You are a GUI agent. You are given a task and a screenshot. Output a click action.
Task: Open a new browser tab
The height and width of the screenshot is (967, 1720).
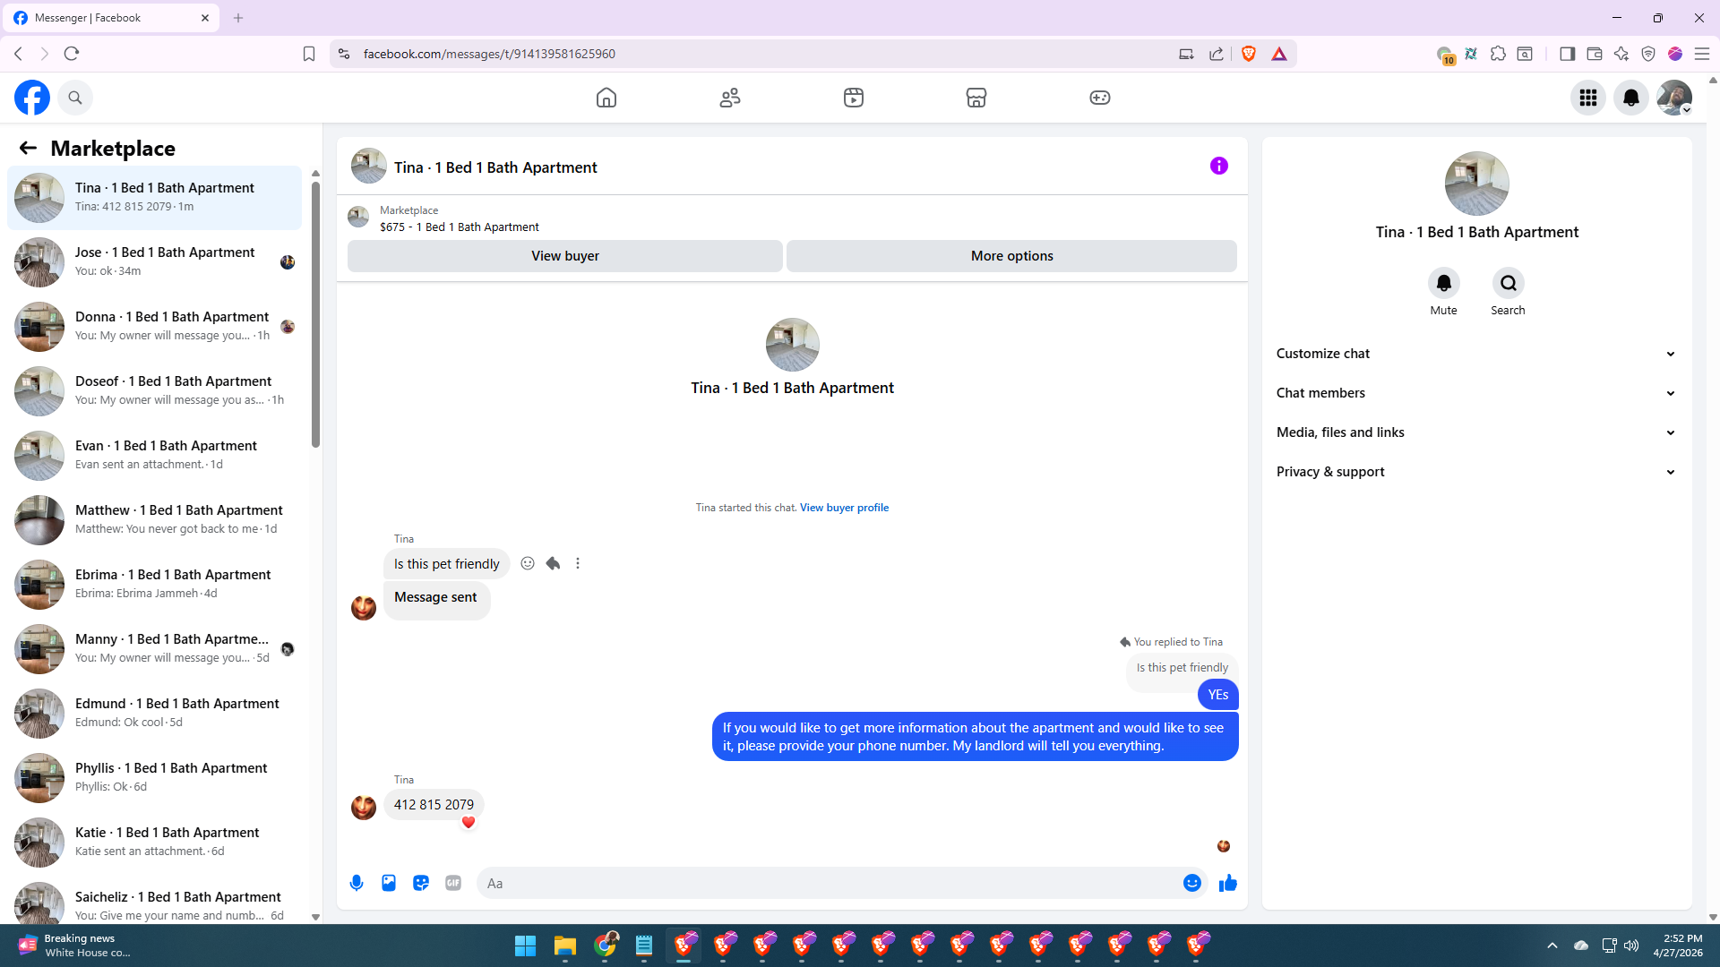point(238,18)
